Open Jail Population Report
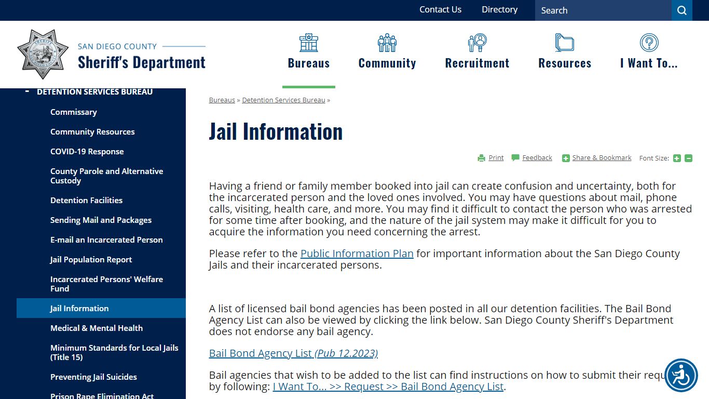The image size is (709, 399). tap(91, 260)
